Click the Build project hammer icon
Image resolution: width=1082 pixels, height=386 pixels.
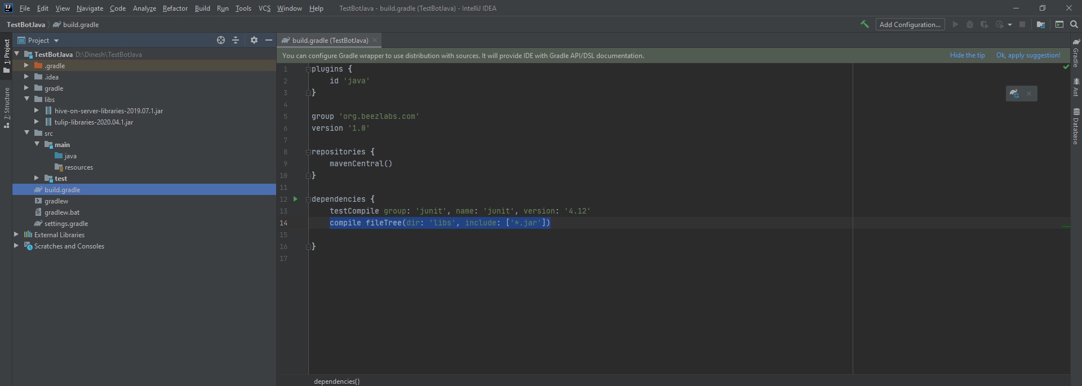[x=864, y=24]
